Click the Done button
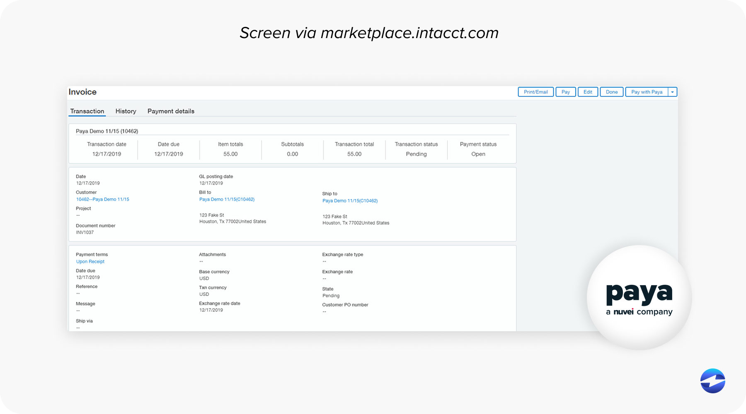The height and width of the screenshot is (414, 746). [612, 91]
